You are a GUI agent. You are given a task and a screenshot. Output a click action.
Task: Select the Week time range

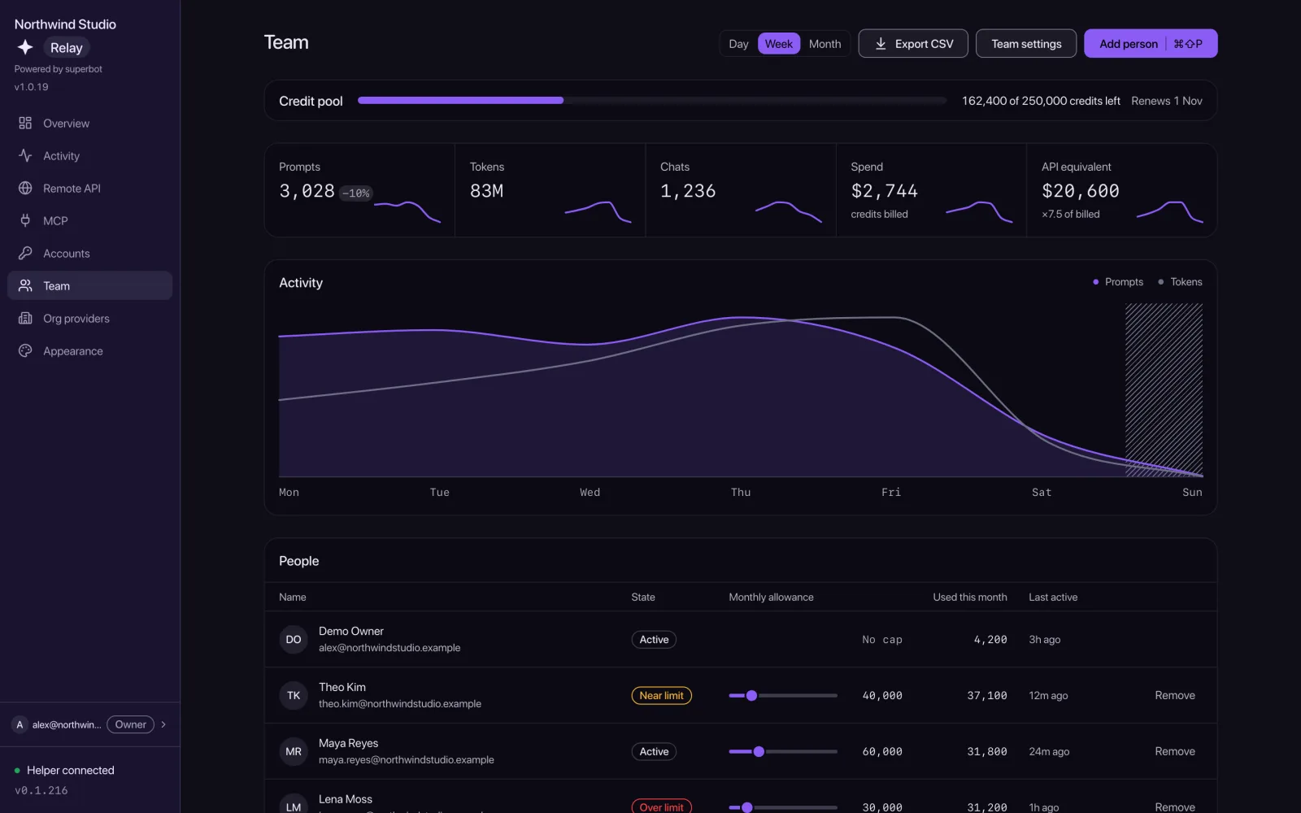pos(779,44)
